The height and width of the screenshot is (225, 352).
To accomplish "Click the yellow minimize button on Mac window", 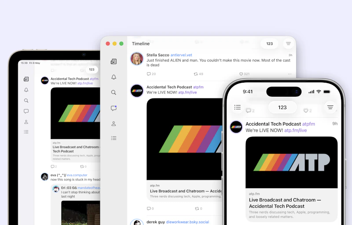I will pos(114,44).
